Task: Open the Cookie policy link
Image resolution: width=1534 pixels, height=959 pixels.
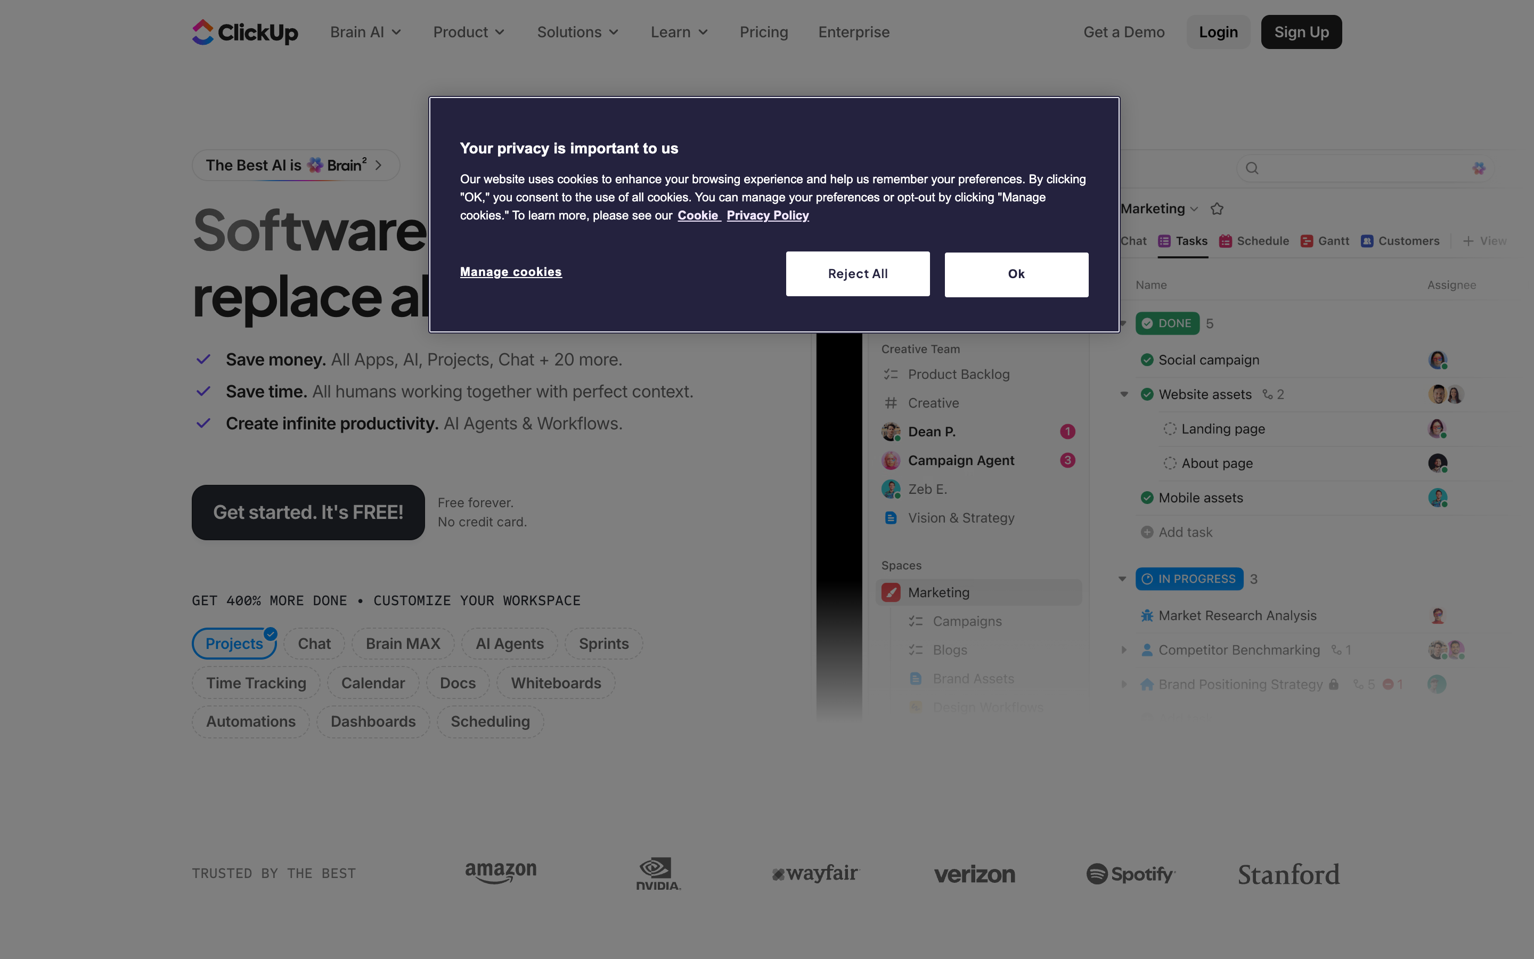Action: click(x=698, y=215)
